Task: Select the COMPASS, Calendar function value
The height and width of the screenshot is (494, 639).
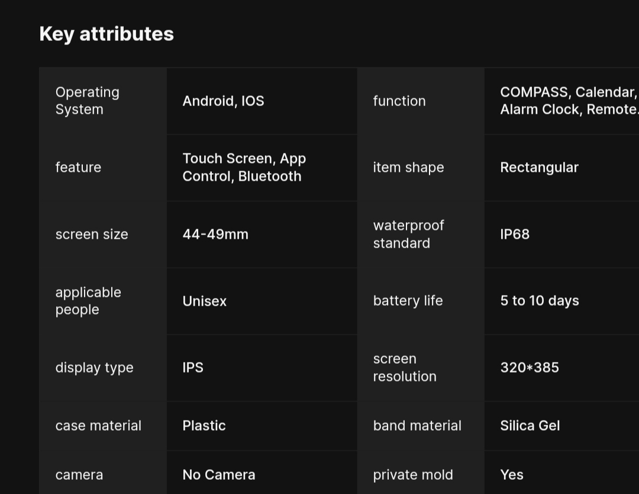Action: click(x=568, y=101)
